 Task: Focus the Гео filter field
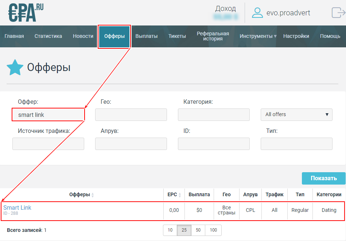(131, 115)
